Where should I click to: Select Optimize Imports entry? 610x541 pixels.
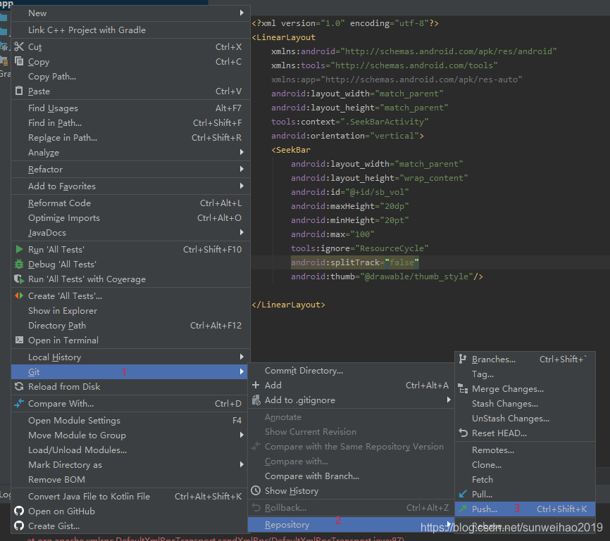tap(130, 217)
